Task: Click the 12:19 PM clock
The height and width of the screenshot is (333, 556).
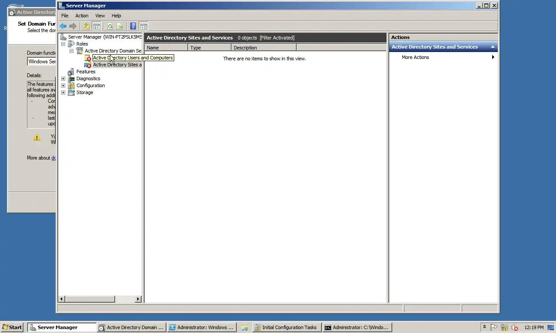Action: pos(534,327)
